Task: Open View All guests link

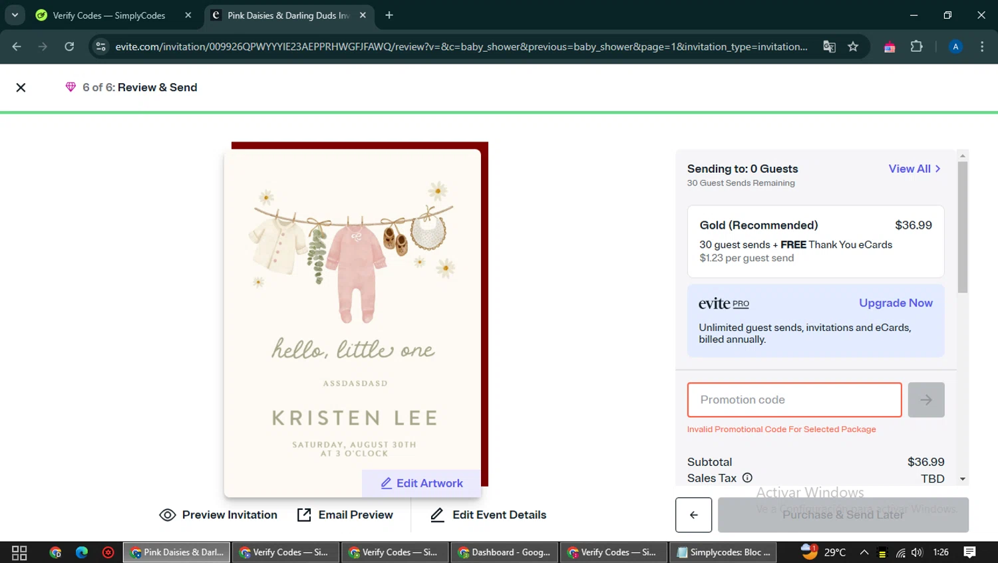Action: click(x=914, y=169)
